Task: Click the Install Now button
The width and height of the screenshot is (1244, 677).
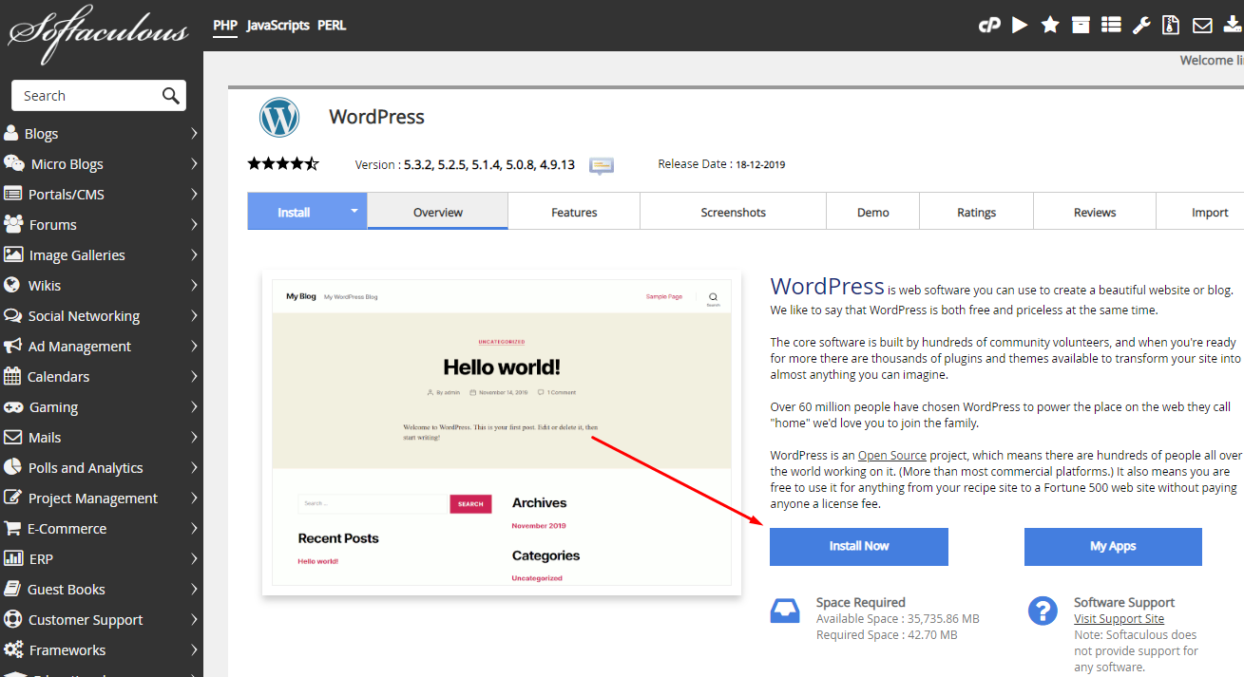Action: point(859,546)
